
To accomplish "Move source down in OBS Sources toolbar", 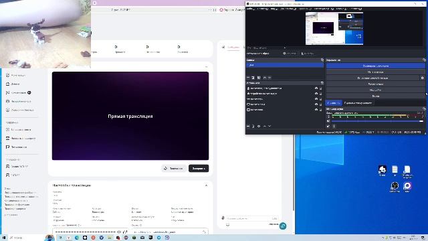I will coord(270,126).
